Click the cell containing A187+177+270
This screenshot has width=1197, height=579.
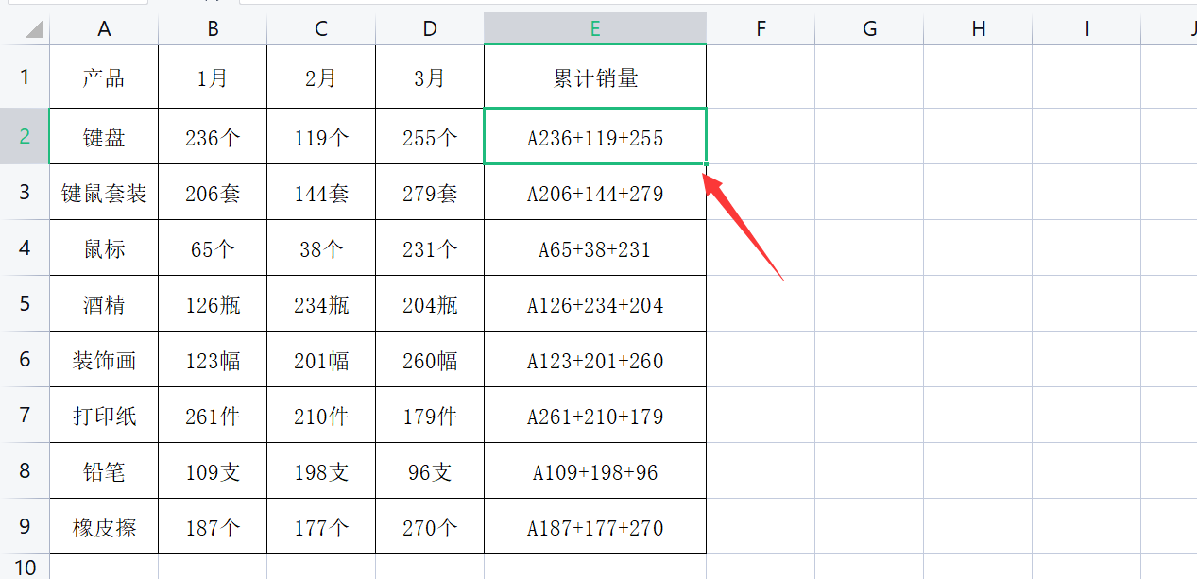595,528
